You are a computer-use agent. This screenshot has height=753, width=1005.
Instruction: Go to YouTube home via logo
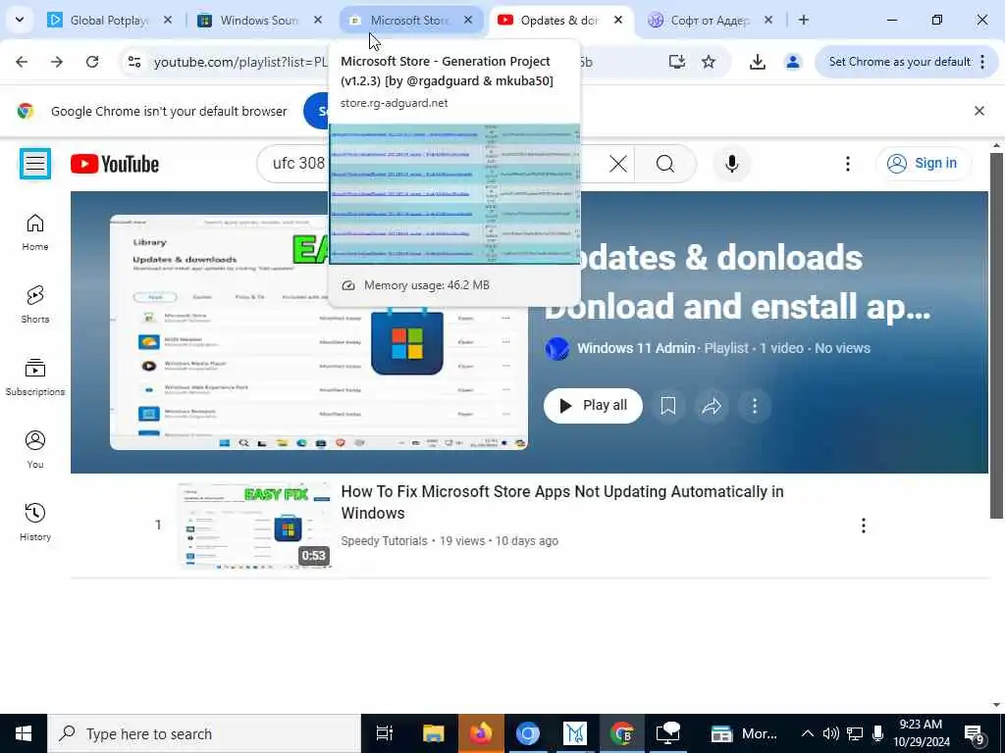coord(115,164)
